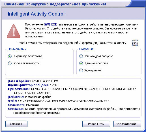This screenshot has height=132, width=146.
Task: Collapse detailed information with the << button
Action: click(135, 43)
